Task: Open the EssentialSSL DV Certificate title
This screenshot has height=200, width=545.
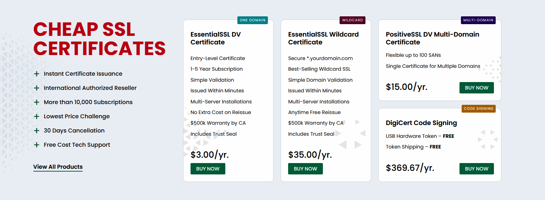Action: [215, 38]
